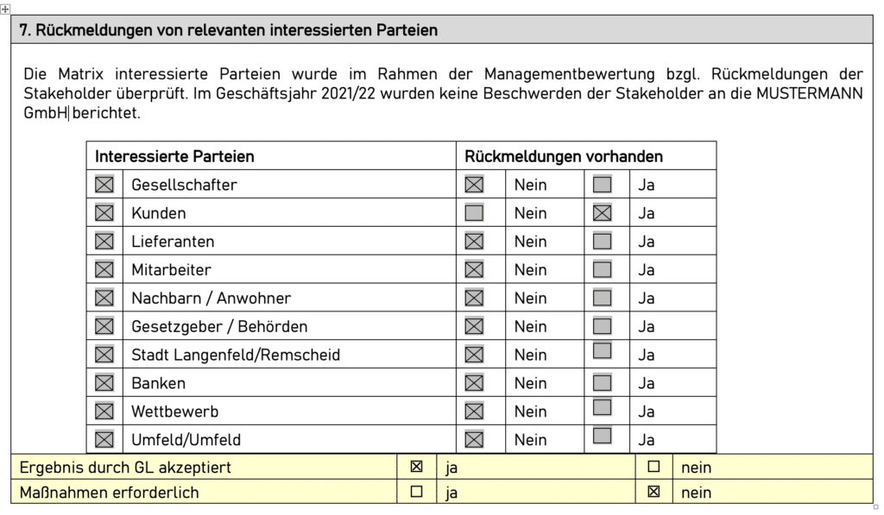The height and width of the screenshot is (515, 884).
Task: Check ja for Maßnahmen erforderlich
Action: click(417, 492)
